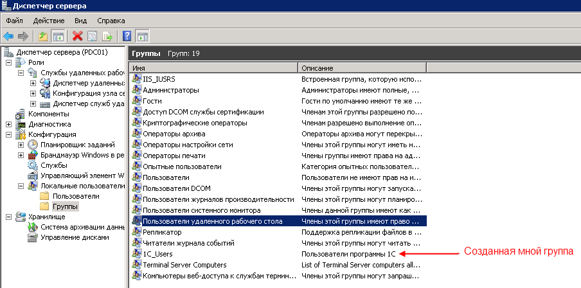Open Help with blue question mark

(127, 36)
